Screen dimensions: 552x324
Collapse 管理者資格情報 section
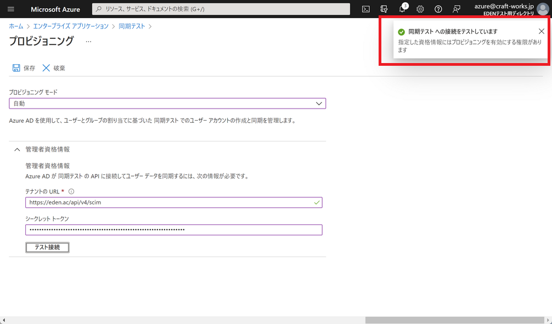click(x=17, y=150)
